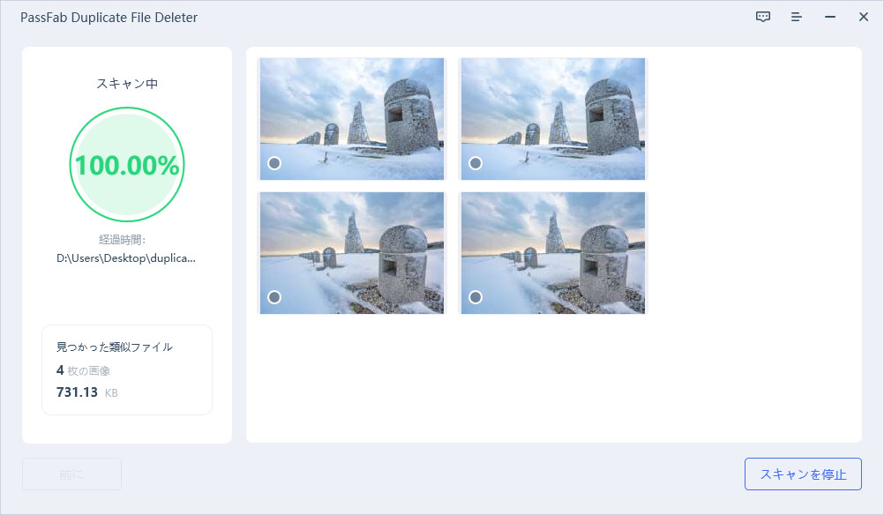Image resolution: width=884 pixels, height=515 pixels.
Task: Click the 4 枚の画像 count text
Action: point(83,370)
